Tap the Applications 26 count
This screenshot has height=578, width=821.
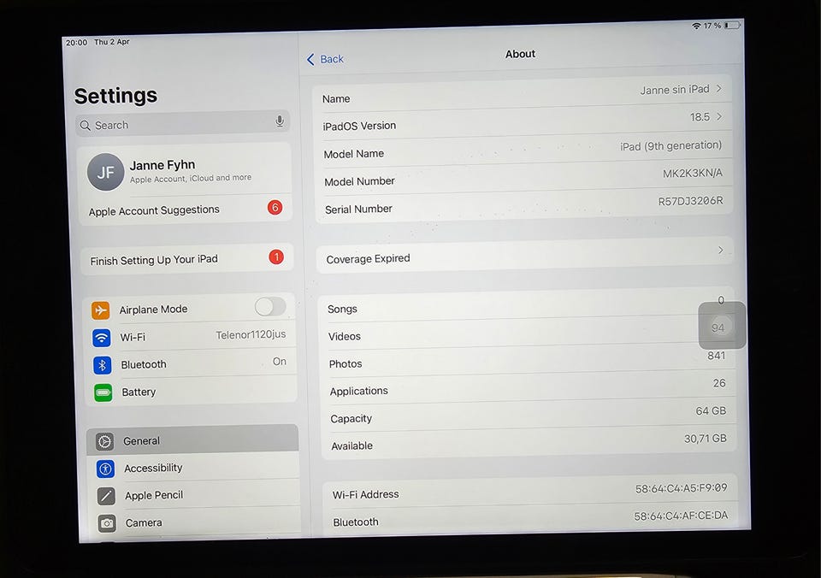[719, 383]
